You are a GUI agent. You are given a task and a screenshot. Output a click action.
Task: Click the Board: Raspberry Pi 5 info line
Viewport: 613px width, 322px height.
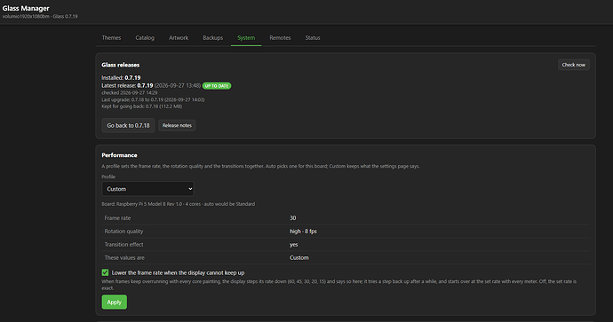(x=179, y=204)
